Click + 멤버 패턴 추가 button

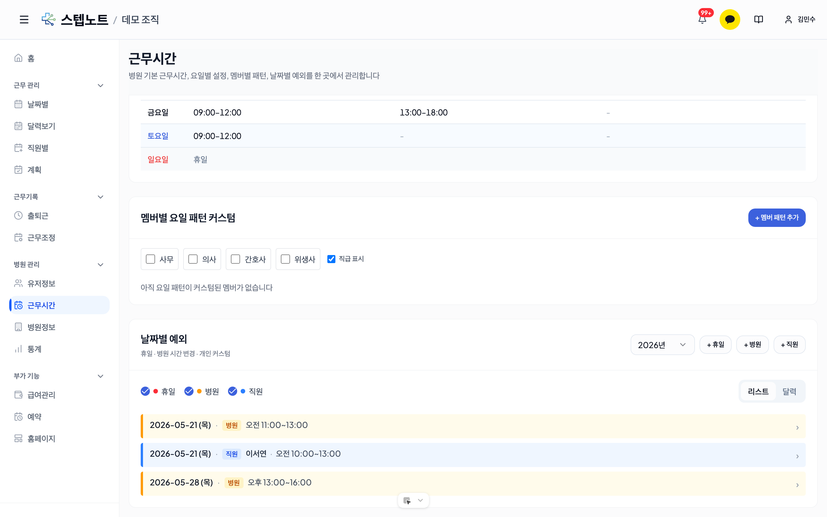[776, 217]
